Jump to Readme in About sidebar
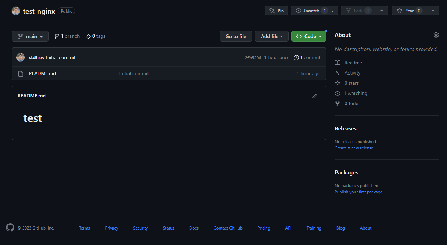447x245 pixels. pyautogui.click(x=348, y=63)
